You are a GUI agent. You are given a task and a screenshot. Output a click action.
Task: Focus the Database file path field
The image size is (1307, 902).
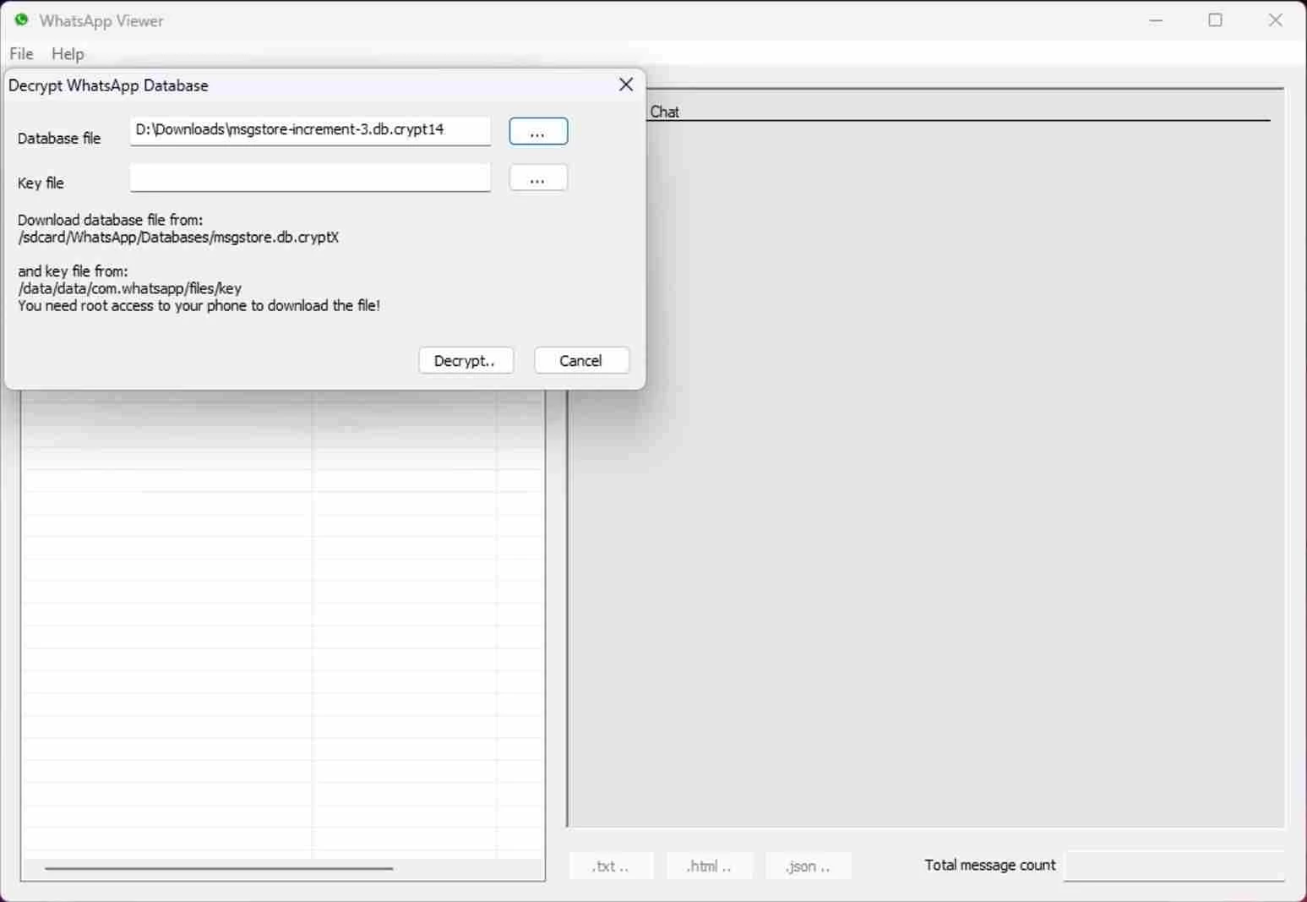point(309,130)
